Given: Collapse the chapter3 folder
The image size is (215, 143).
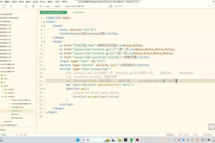Looking at the screenshot, I should click(3, 97).
